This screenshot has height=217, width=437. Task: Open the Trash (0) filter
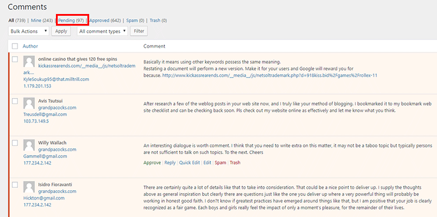tap(158, 20)
